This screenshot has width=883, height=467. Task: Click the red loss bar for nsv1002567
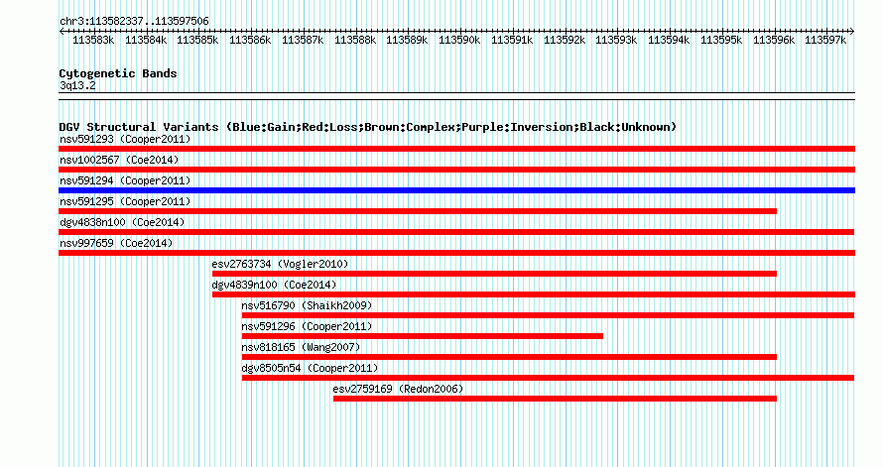456,170
